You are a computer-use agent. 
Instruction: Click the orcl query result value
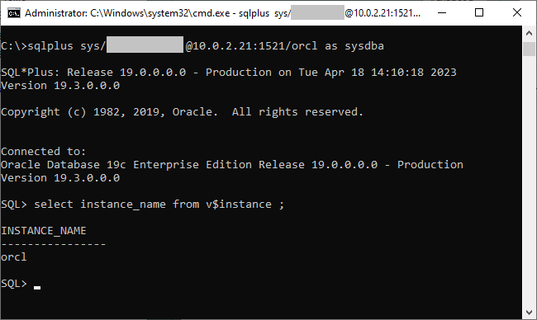pos(14,257)
